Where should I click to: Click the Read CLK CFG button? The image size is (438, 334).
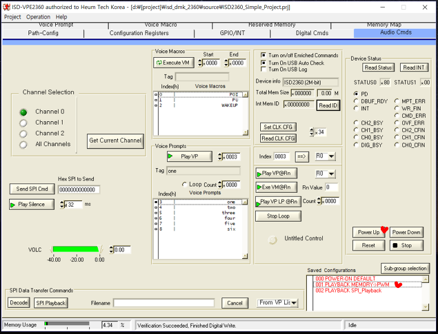[278, 138]
